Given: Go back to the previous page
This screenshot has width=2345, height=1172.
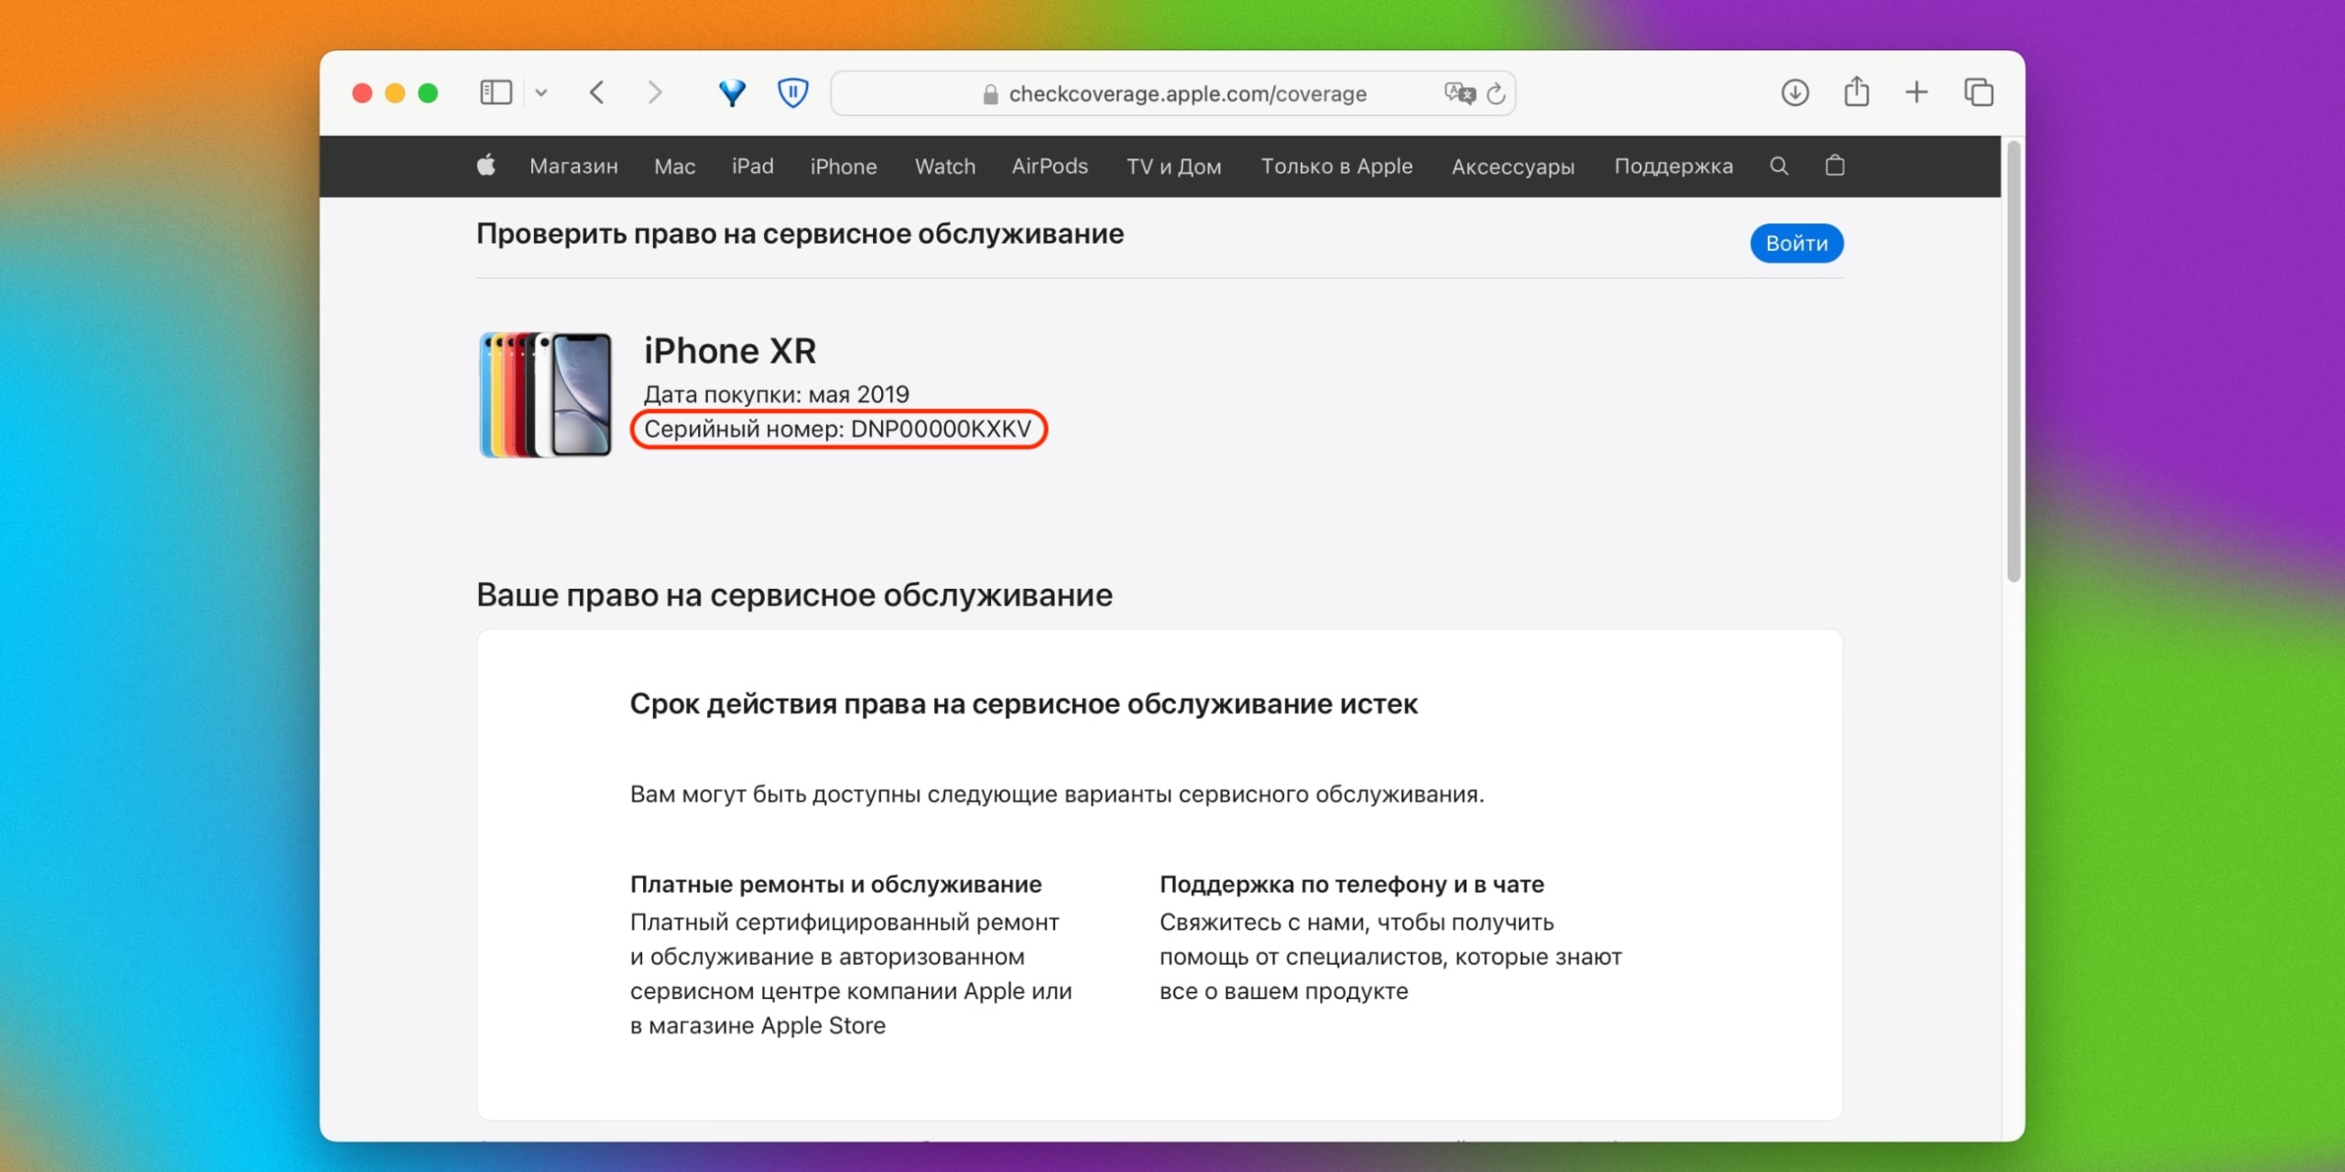Looking at the screenshot, I should (597, 92).
